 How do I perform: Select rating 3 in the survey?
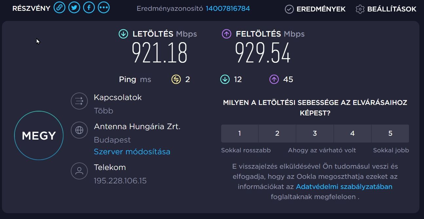[315, 133]
